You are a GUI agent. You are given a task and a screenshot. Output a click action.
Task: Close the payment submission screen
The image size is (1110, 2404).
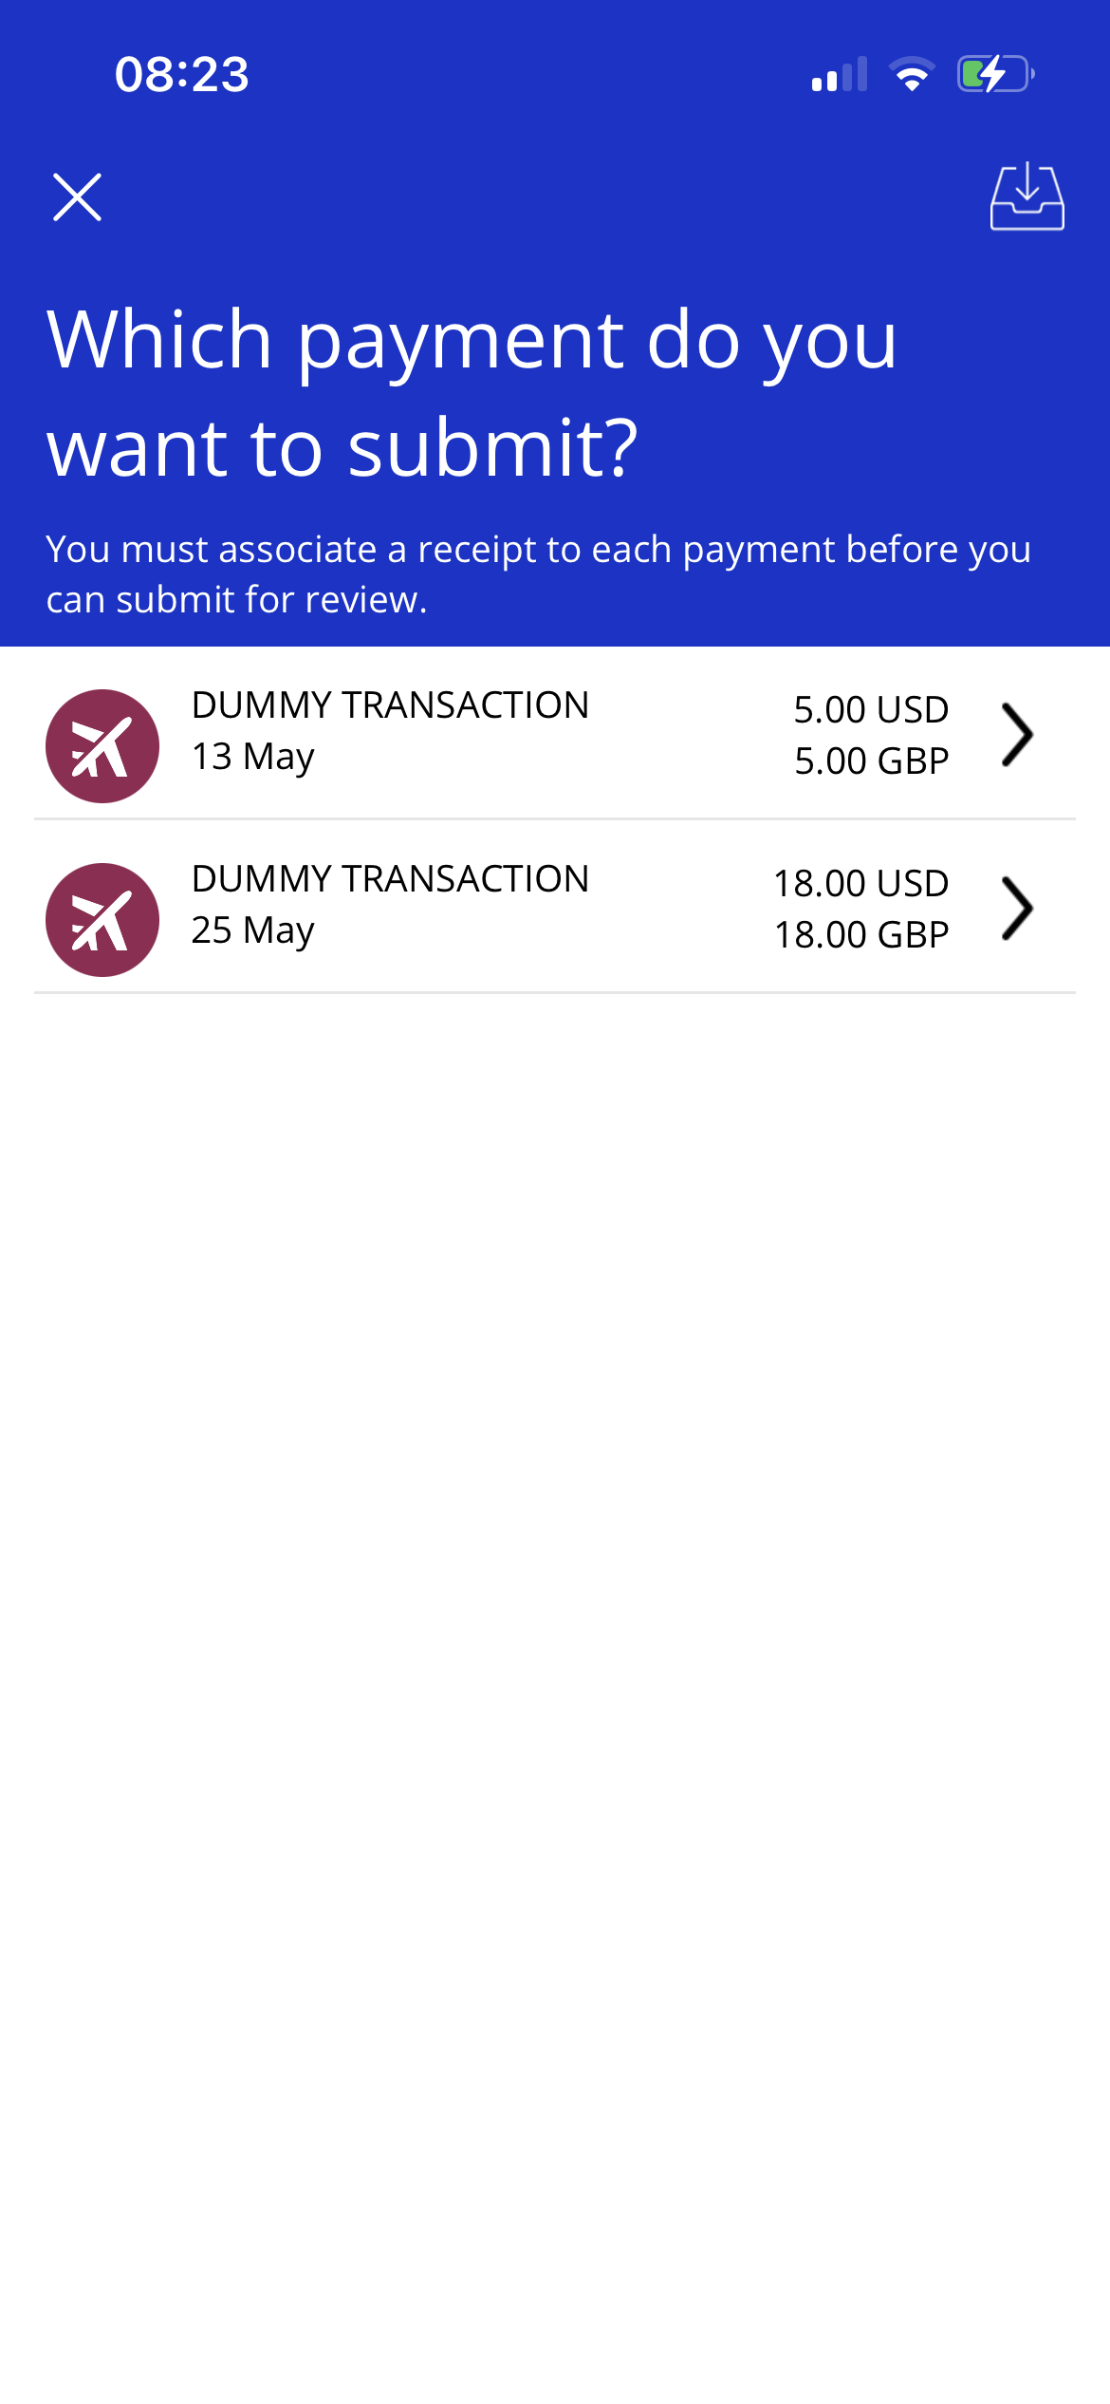(77, 197)
